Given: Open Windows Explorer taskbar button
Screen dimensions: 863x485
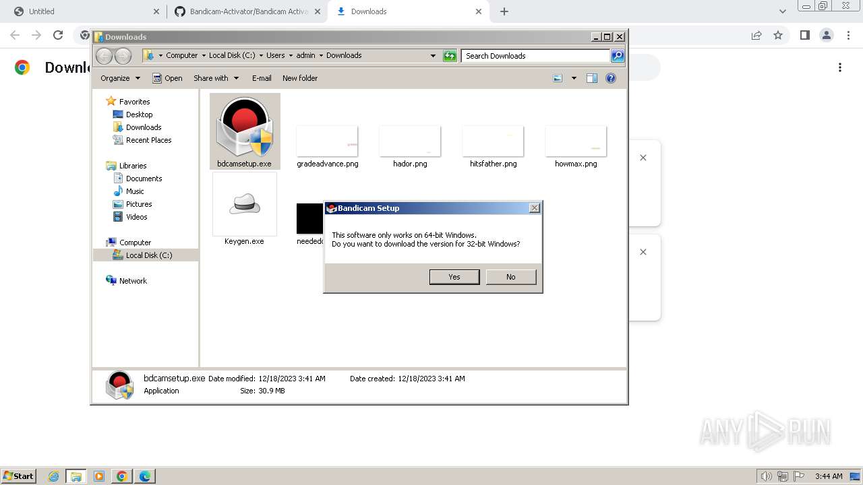Looking at the screenshot, I should [x=76, y=476].
